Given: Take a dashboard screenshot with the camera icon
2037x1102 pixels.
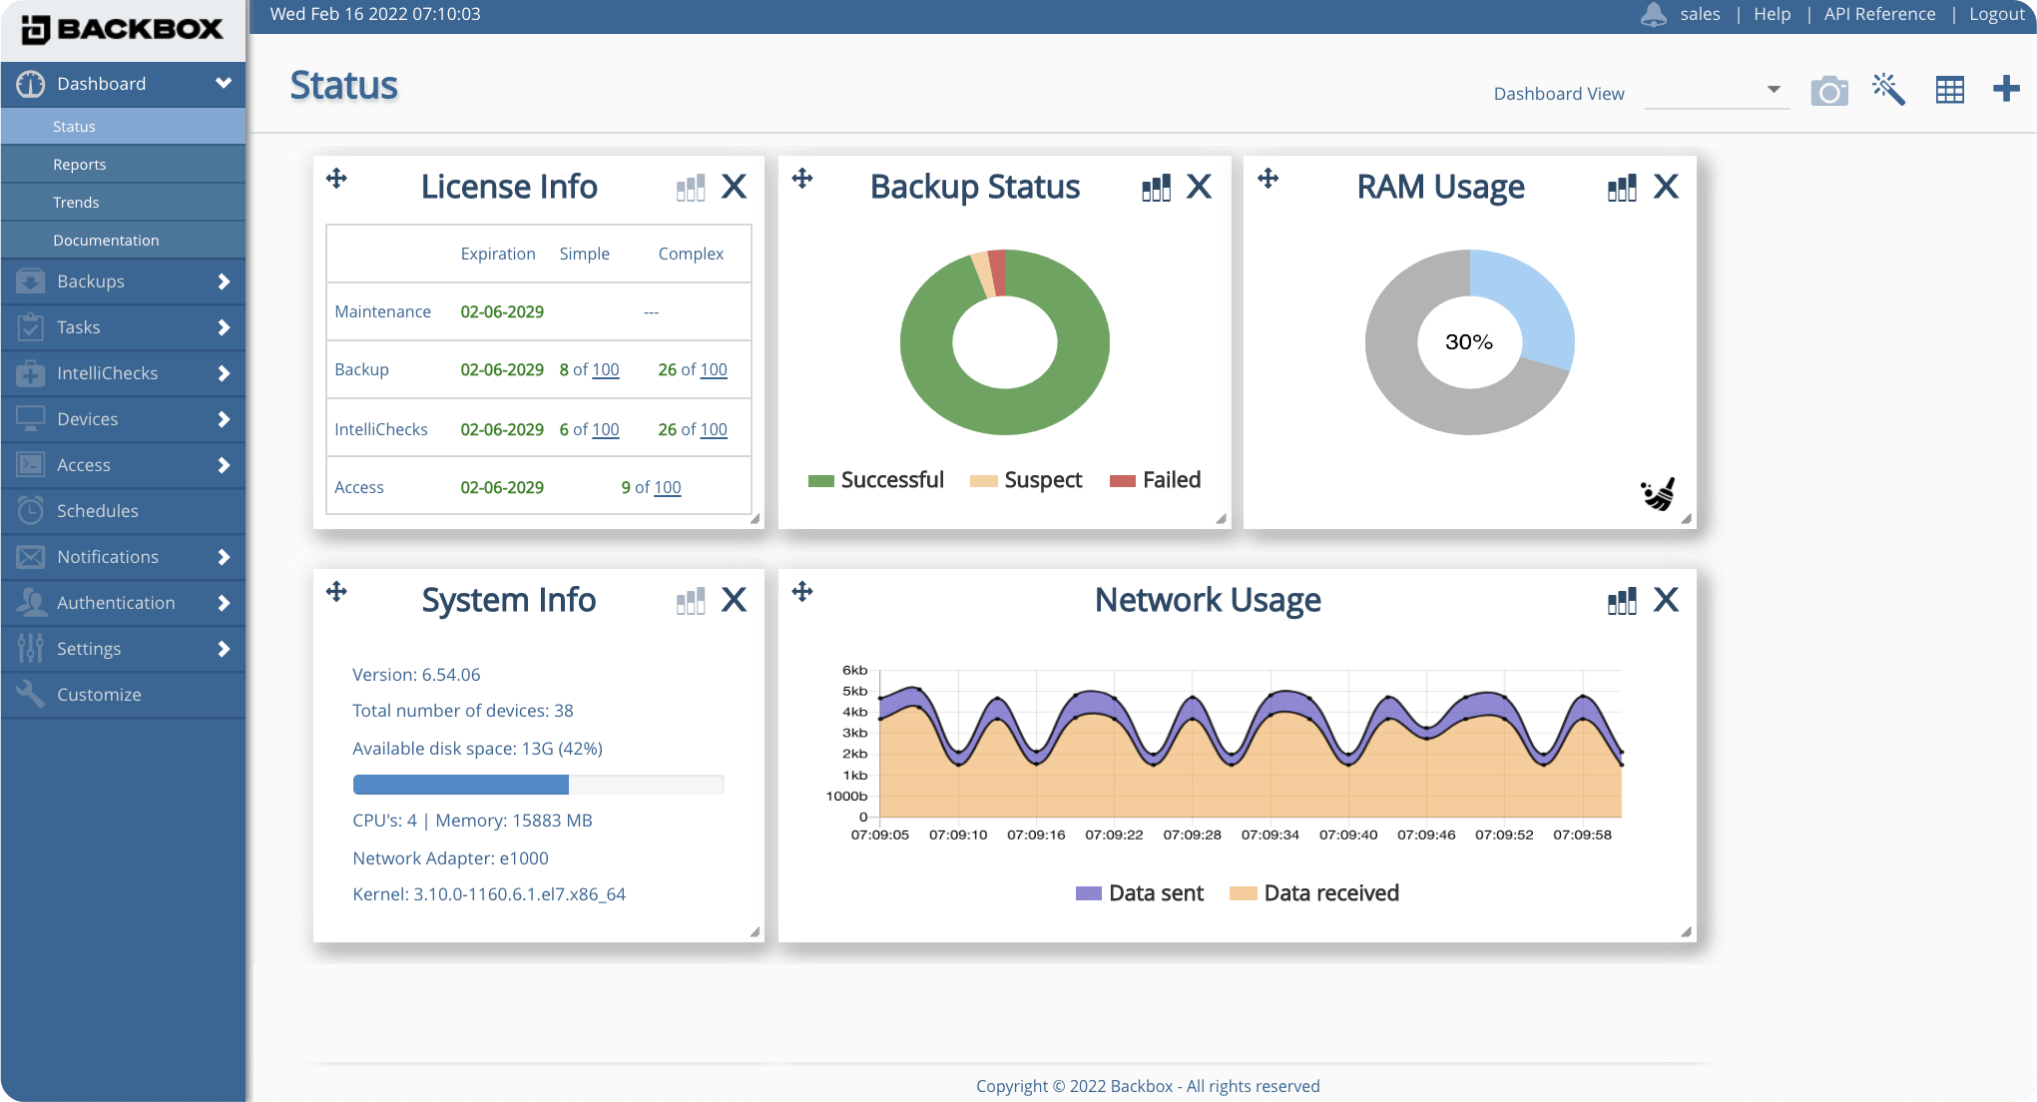Looking at the screenshot, I should [1830, 89].
